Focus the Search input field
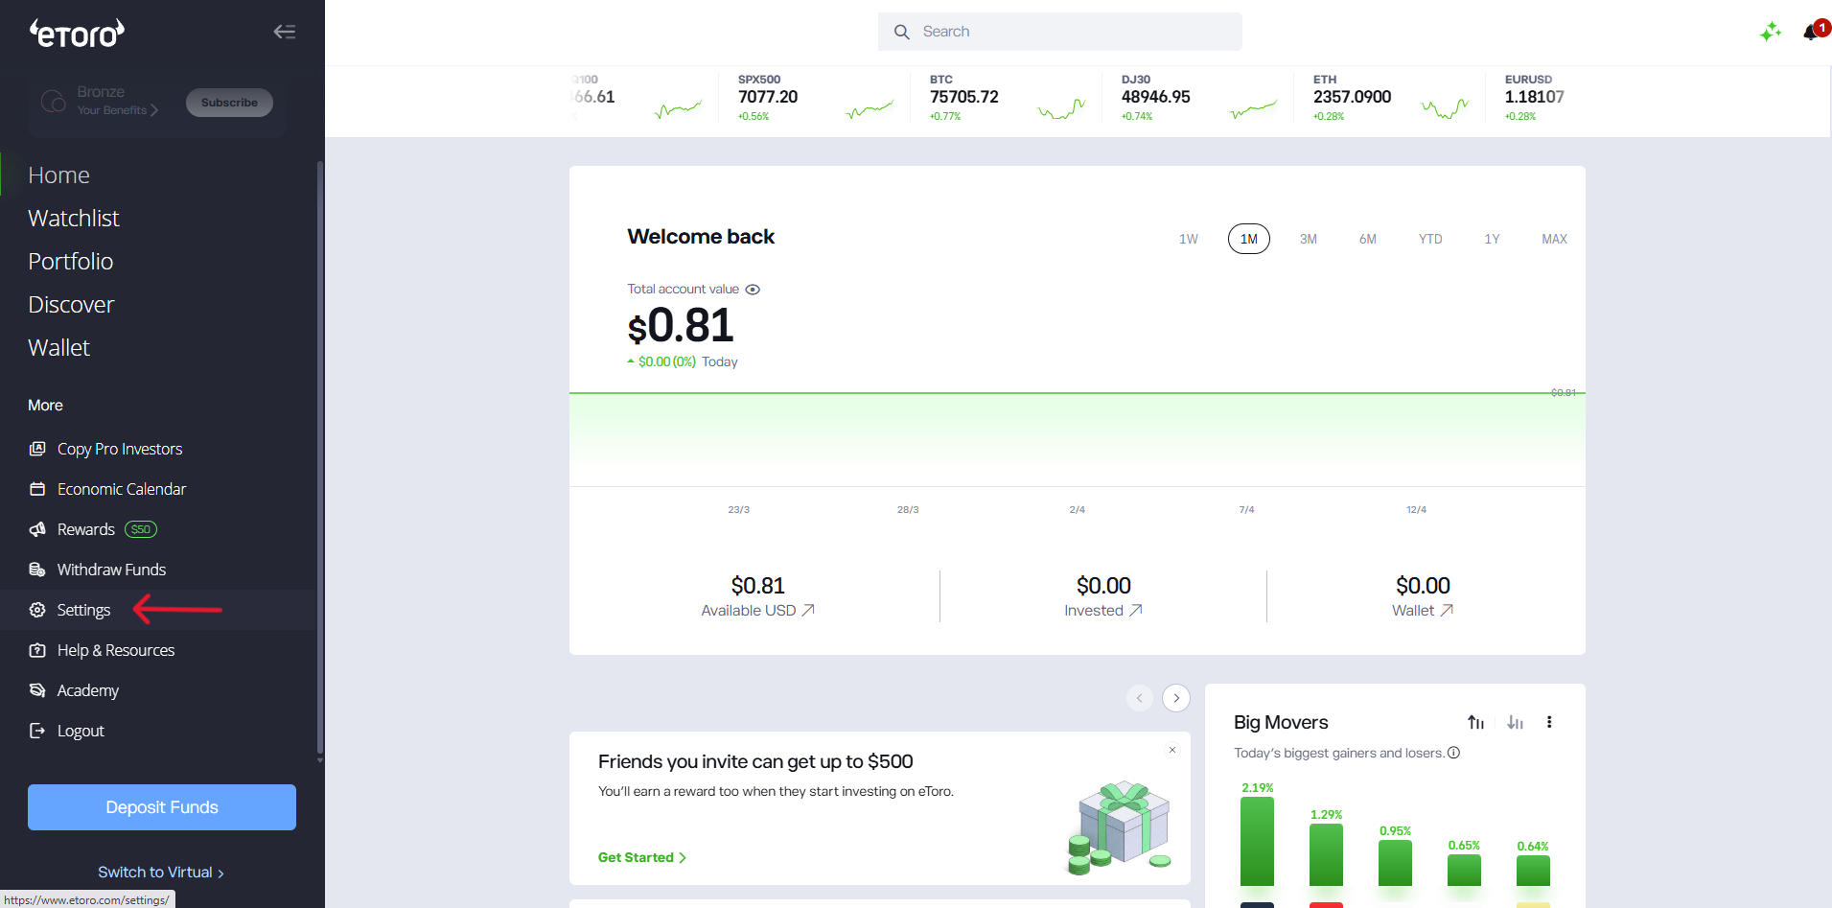This screenshot has width=1832, height=908. coord(1060,32)
